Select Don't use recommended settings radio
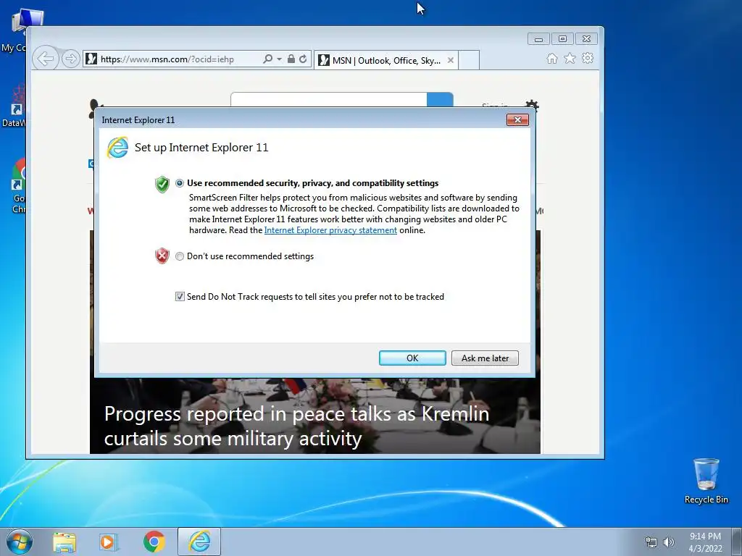 click(180, 256)
